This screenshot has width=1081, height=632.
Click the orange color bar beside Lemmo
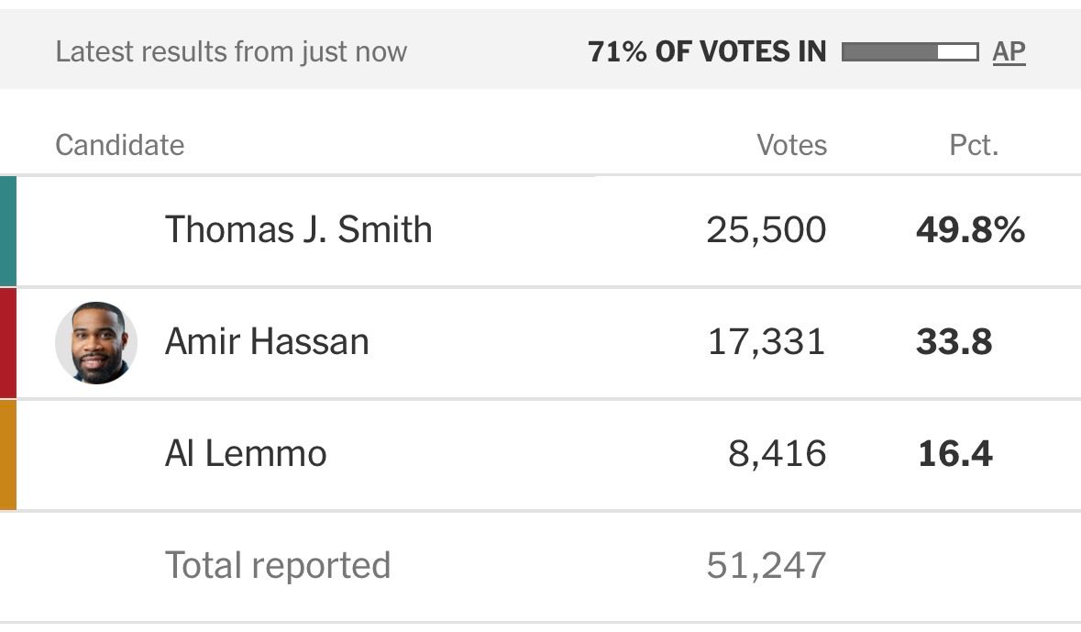click(x=8, y=455)
